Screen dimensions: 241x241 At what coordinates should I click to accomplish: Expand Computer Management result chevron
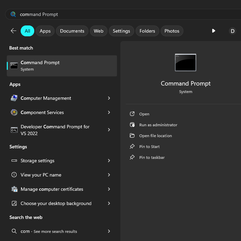109,98
